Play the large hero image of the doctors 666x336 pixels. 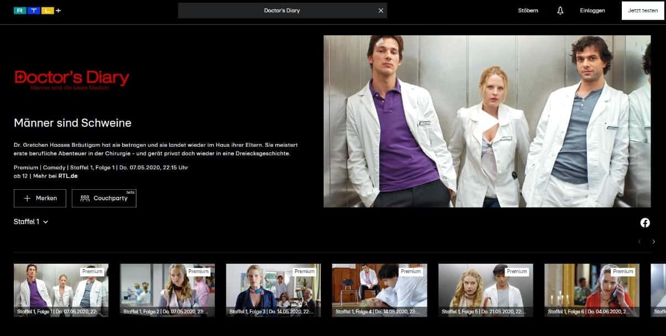(x=487, y=121)
